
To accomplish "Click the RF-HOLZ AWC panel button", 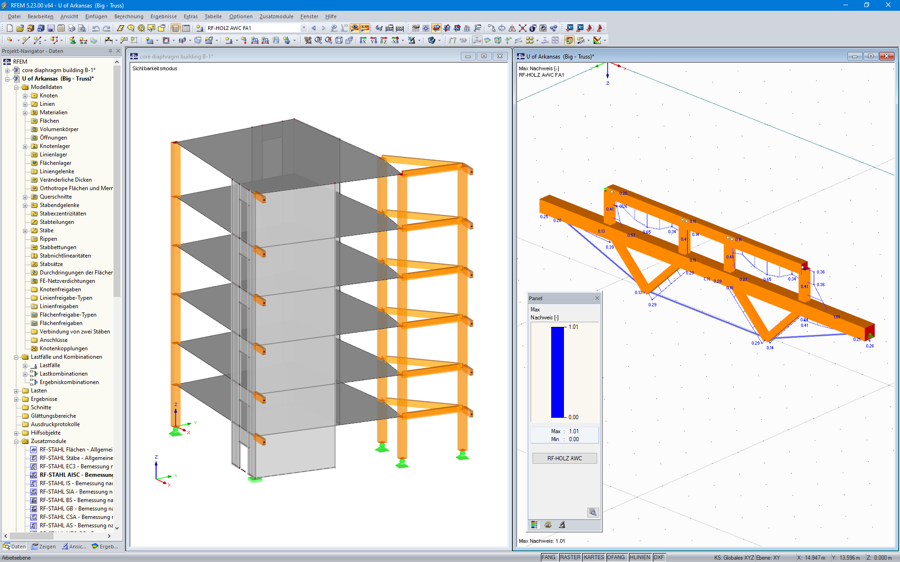I will click(564, 458).
